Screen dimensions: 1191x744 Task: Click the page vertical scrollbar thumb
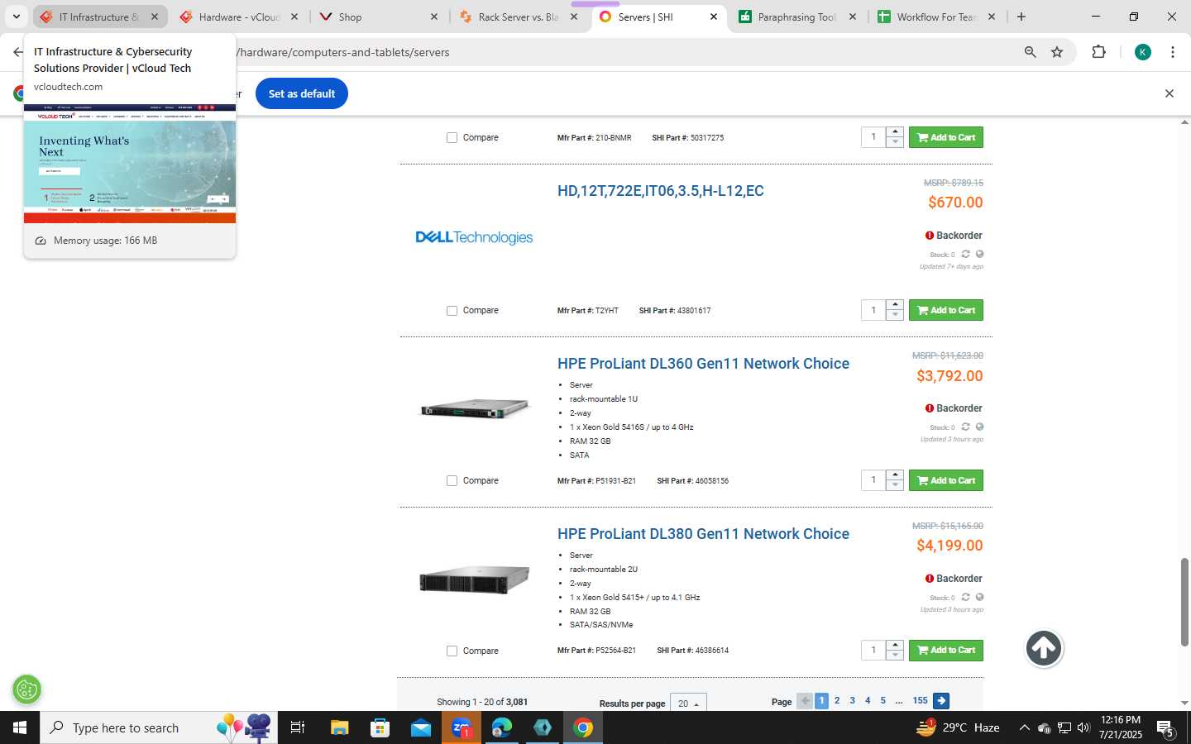(1184, 602)
